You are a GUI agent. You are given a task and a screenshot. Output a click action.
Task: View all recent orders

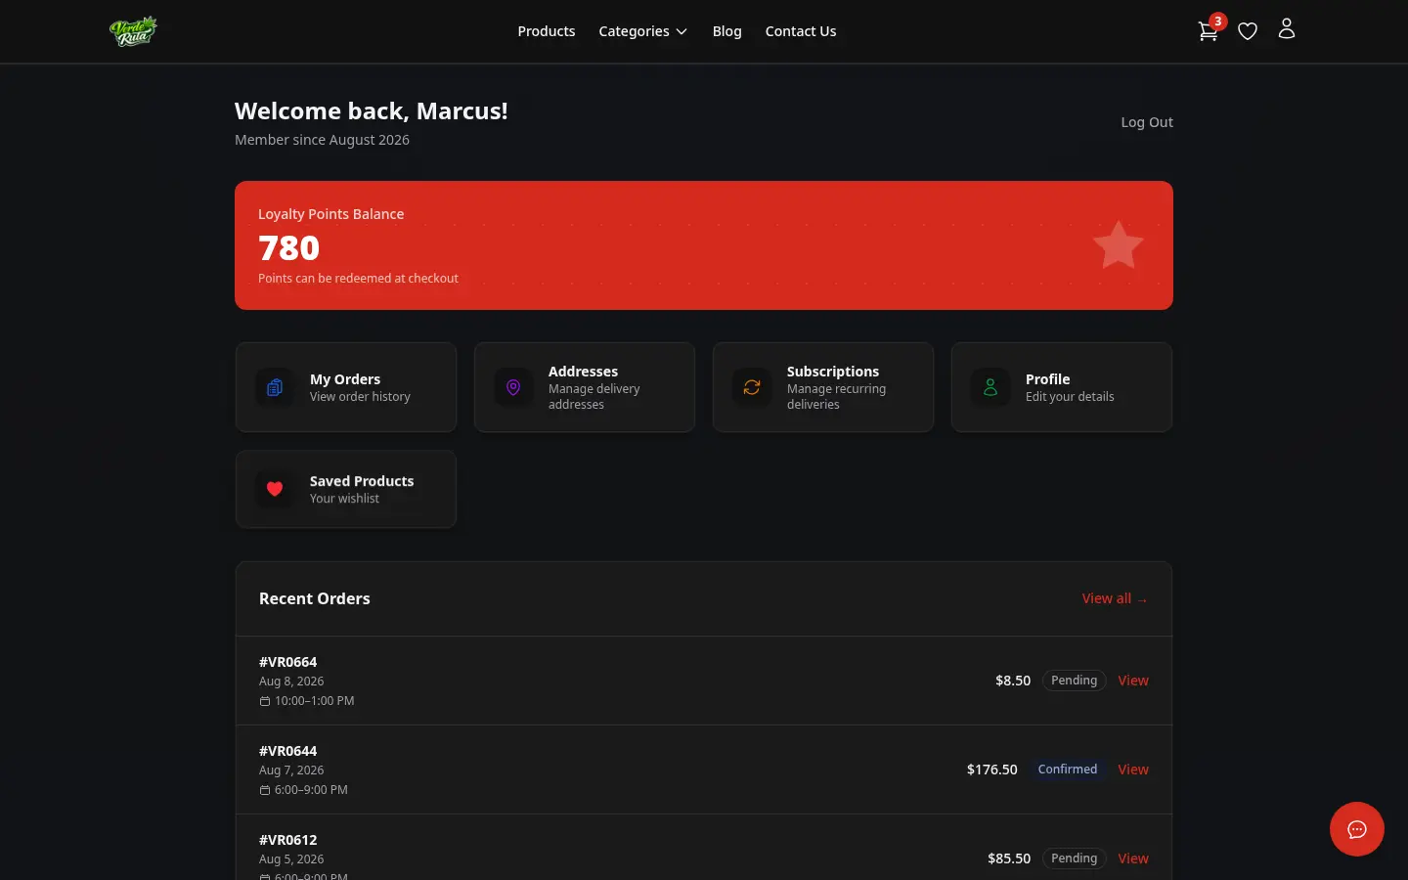pyautogui.click(x=1115, y=598)
